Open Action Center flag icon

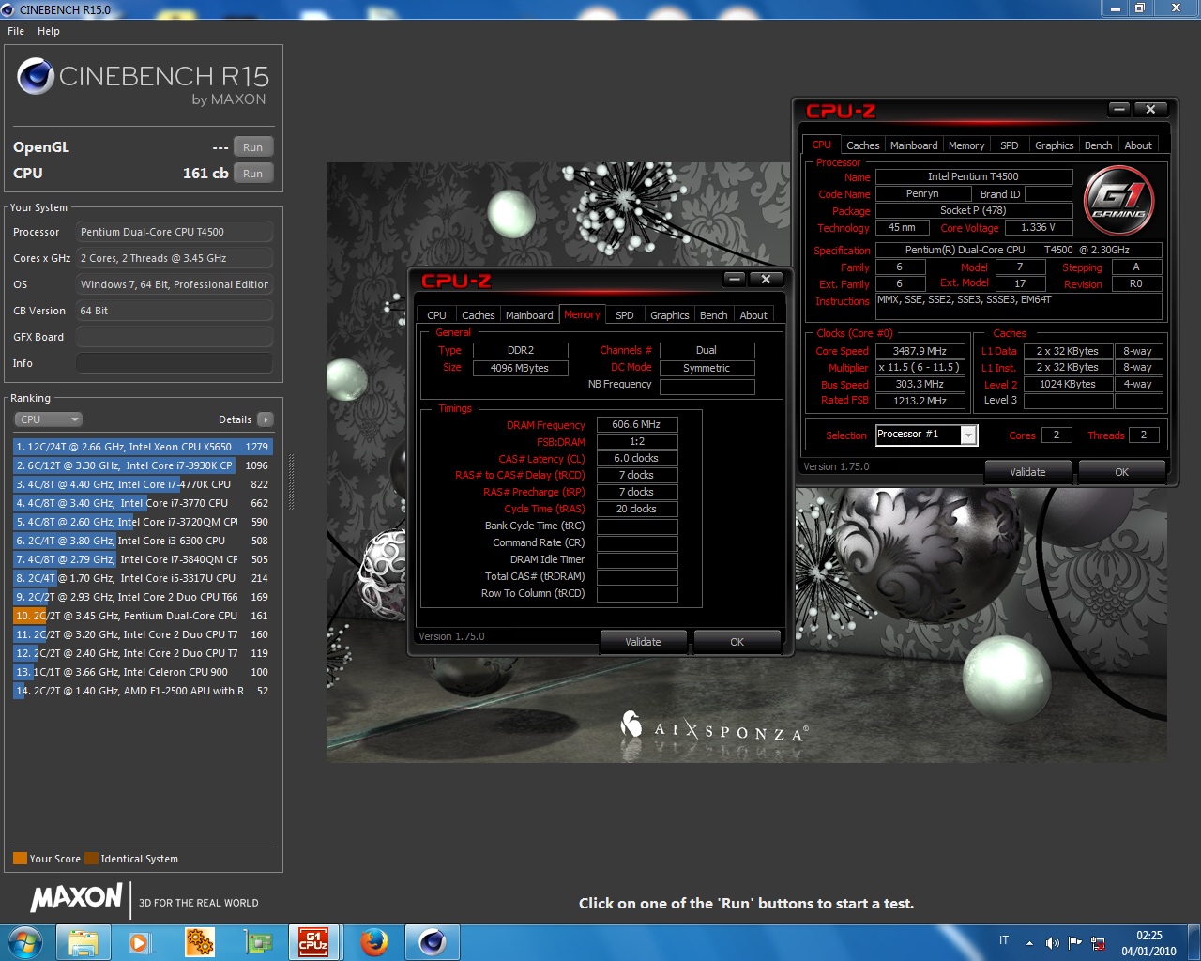click(x=1074, y=942)
